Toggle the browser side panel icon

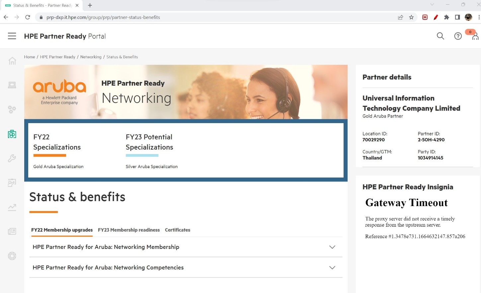[x=457, y=17]
